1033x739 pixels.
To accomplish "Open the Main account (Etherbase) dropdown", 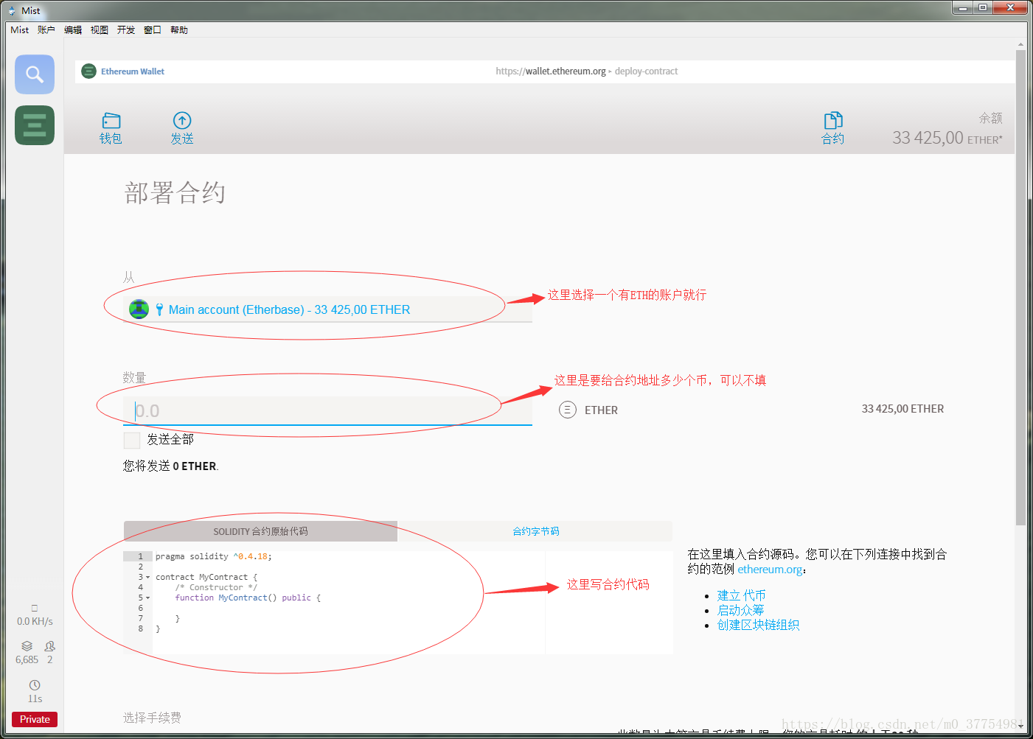I will [327, 309].
